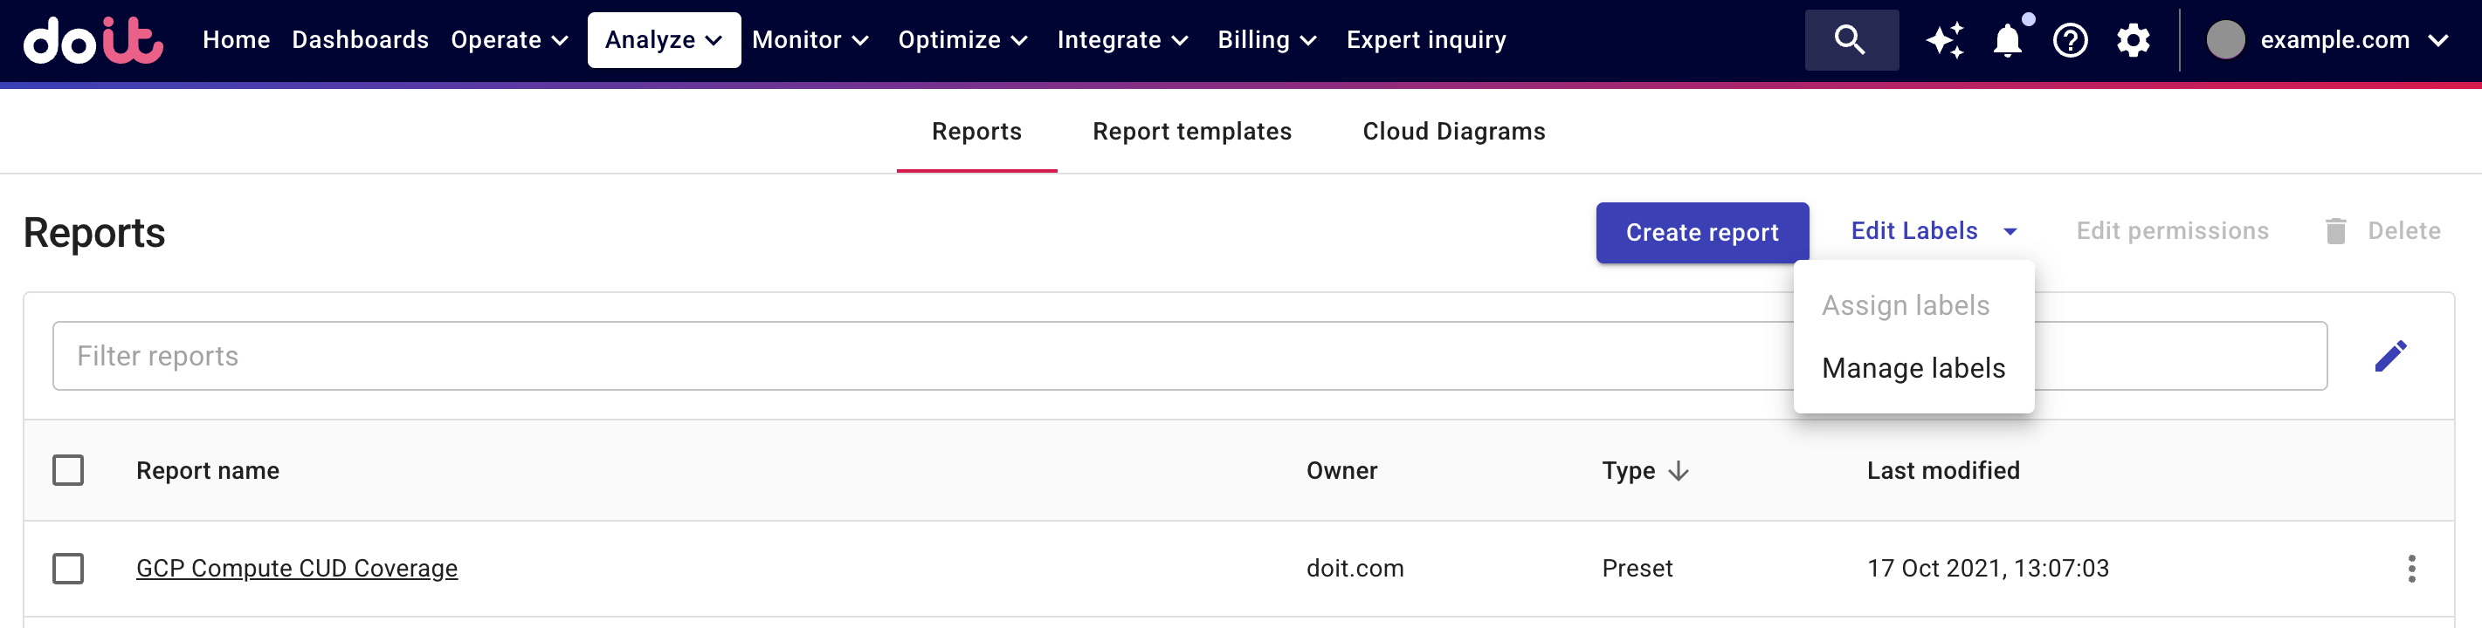Expand the Billing navigation dropdown

click(1266, 40)
